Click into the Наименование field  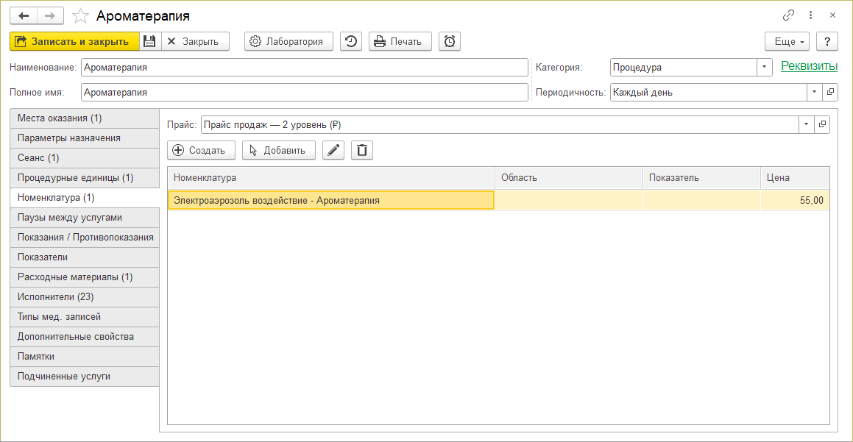pyautogui.click(x=304, y=68)
